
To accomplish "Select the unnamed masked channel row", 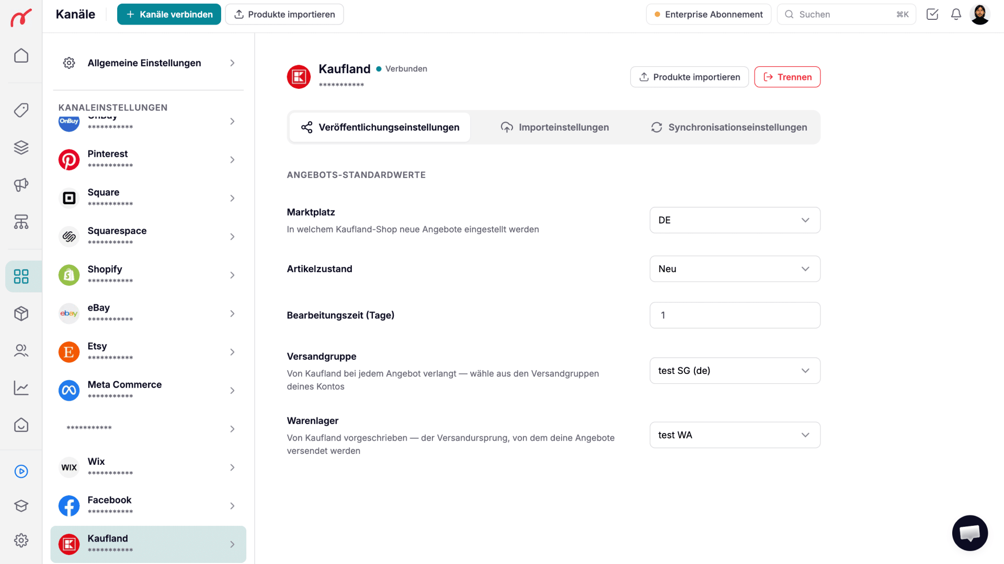I will (148, 429).
